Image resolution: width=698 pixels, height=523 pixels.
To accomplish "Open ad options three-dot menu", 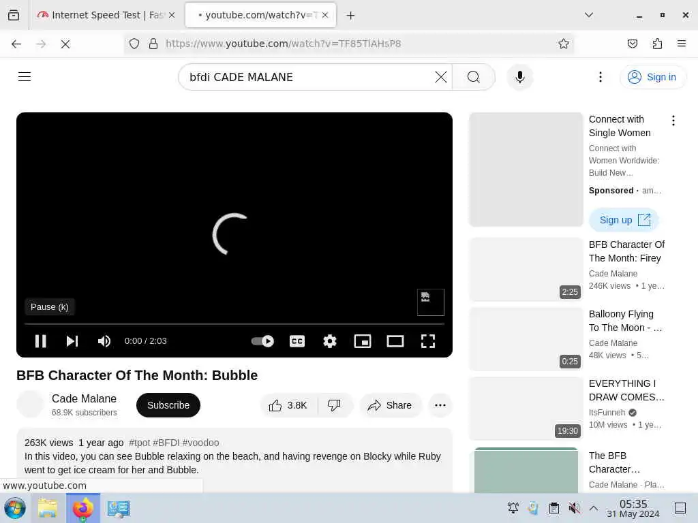I will 673,121.
